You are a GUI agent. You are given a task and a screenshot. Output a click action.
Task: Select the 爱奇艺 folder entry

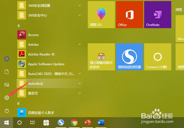click(50, 93)
